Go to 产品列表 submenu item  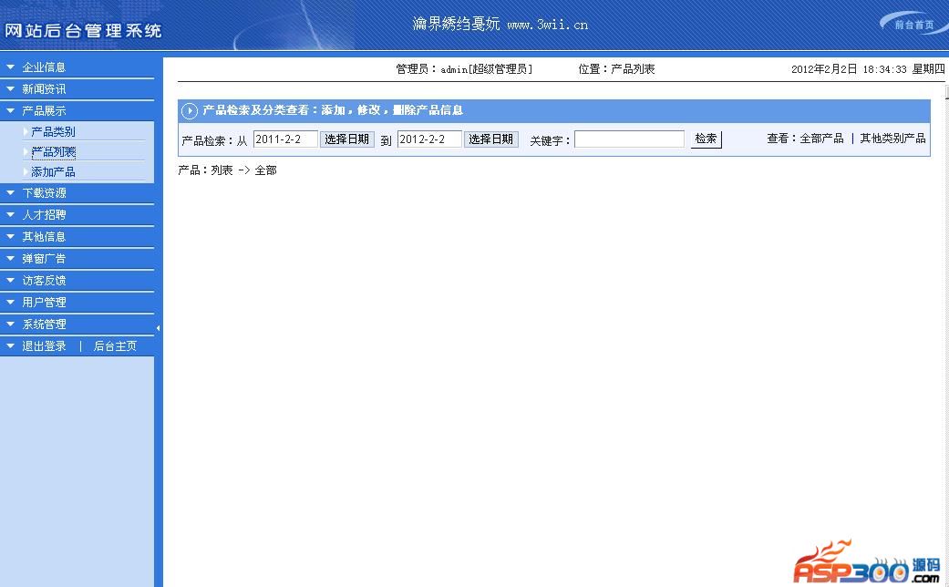53,152
